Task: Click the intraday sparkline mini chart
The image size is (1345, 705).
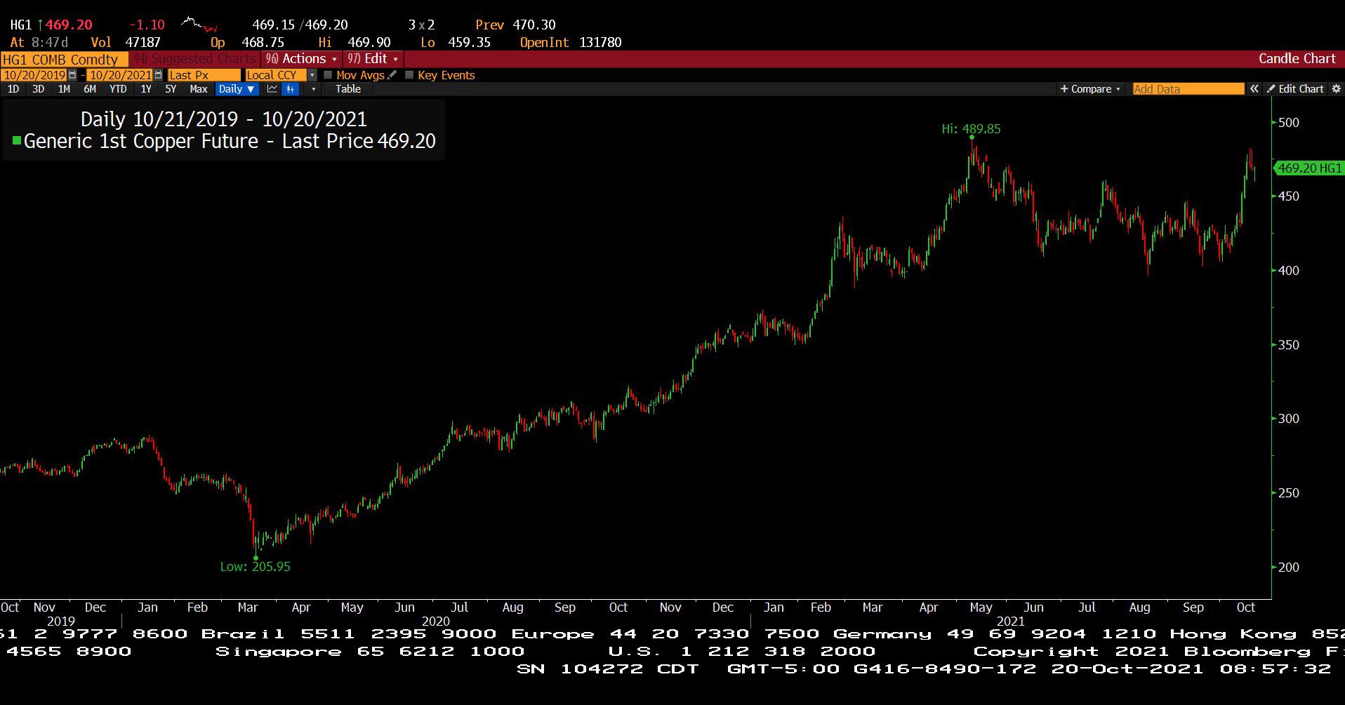Action: coord(199,25)
